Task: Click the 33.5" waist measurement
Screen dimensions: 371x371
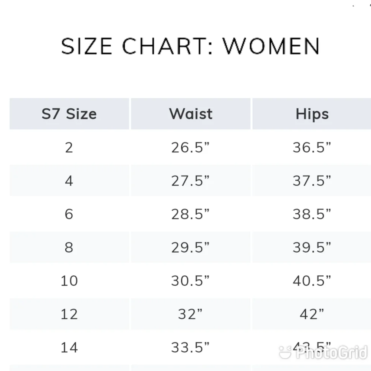Action: pyautogui.click(x=190, y=348)
